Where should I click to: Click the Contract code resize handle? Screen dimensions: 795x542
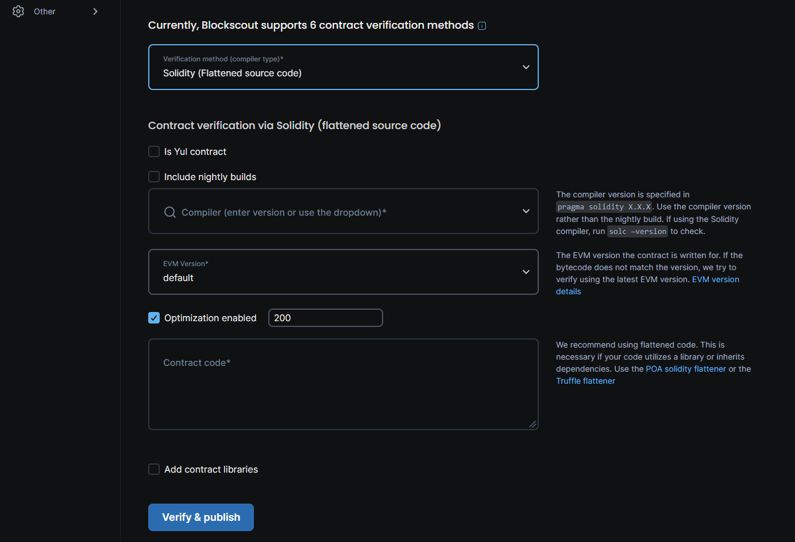532,424
